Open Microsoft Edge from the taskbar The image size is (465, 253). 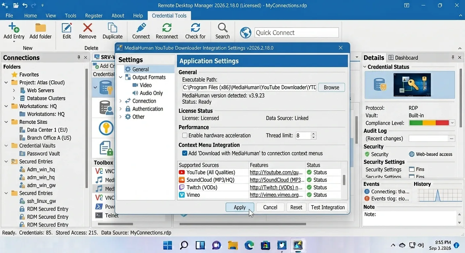(x=249, y=245)
